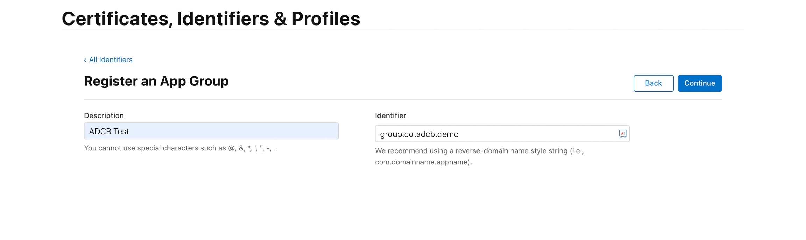806x240 pixels.
Task: Click the Description field label
Action: (104, 115)
